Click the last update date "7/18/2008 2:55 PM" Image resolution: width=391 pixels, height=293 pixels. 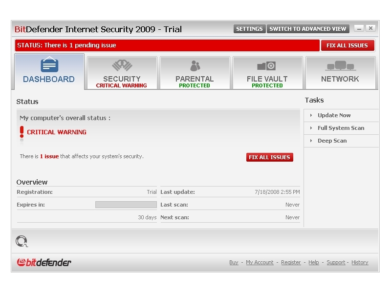277,192
